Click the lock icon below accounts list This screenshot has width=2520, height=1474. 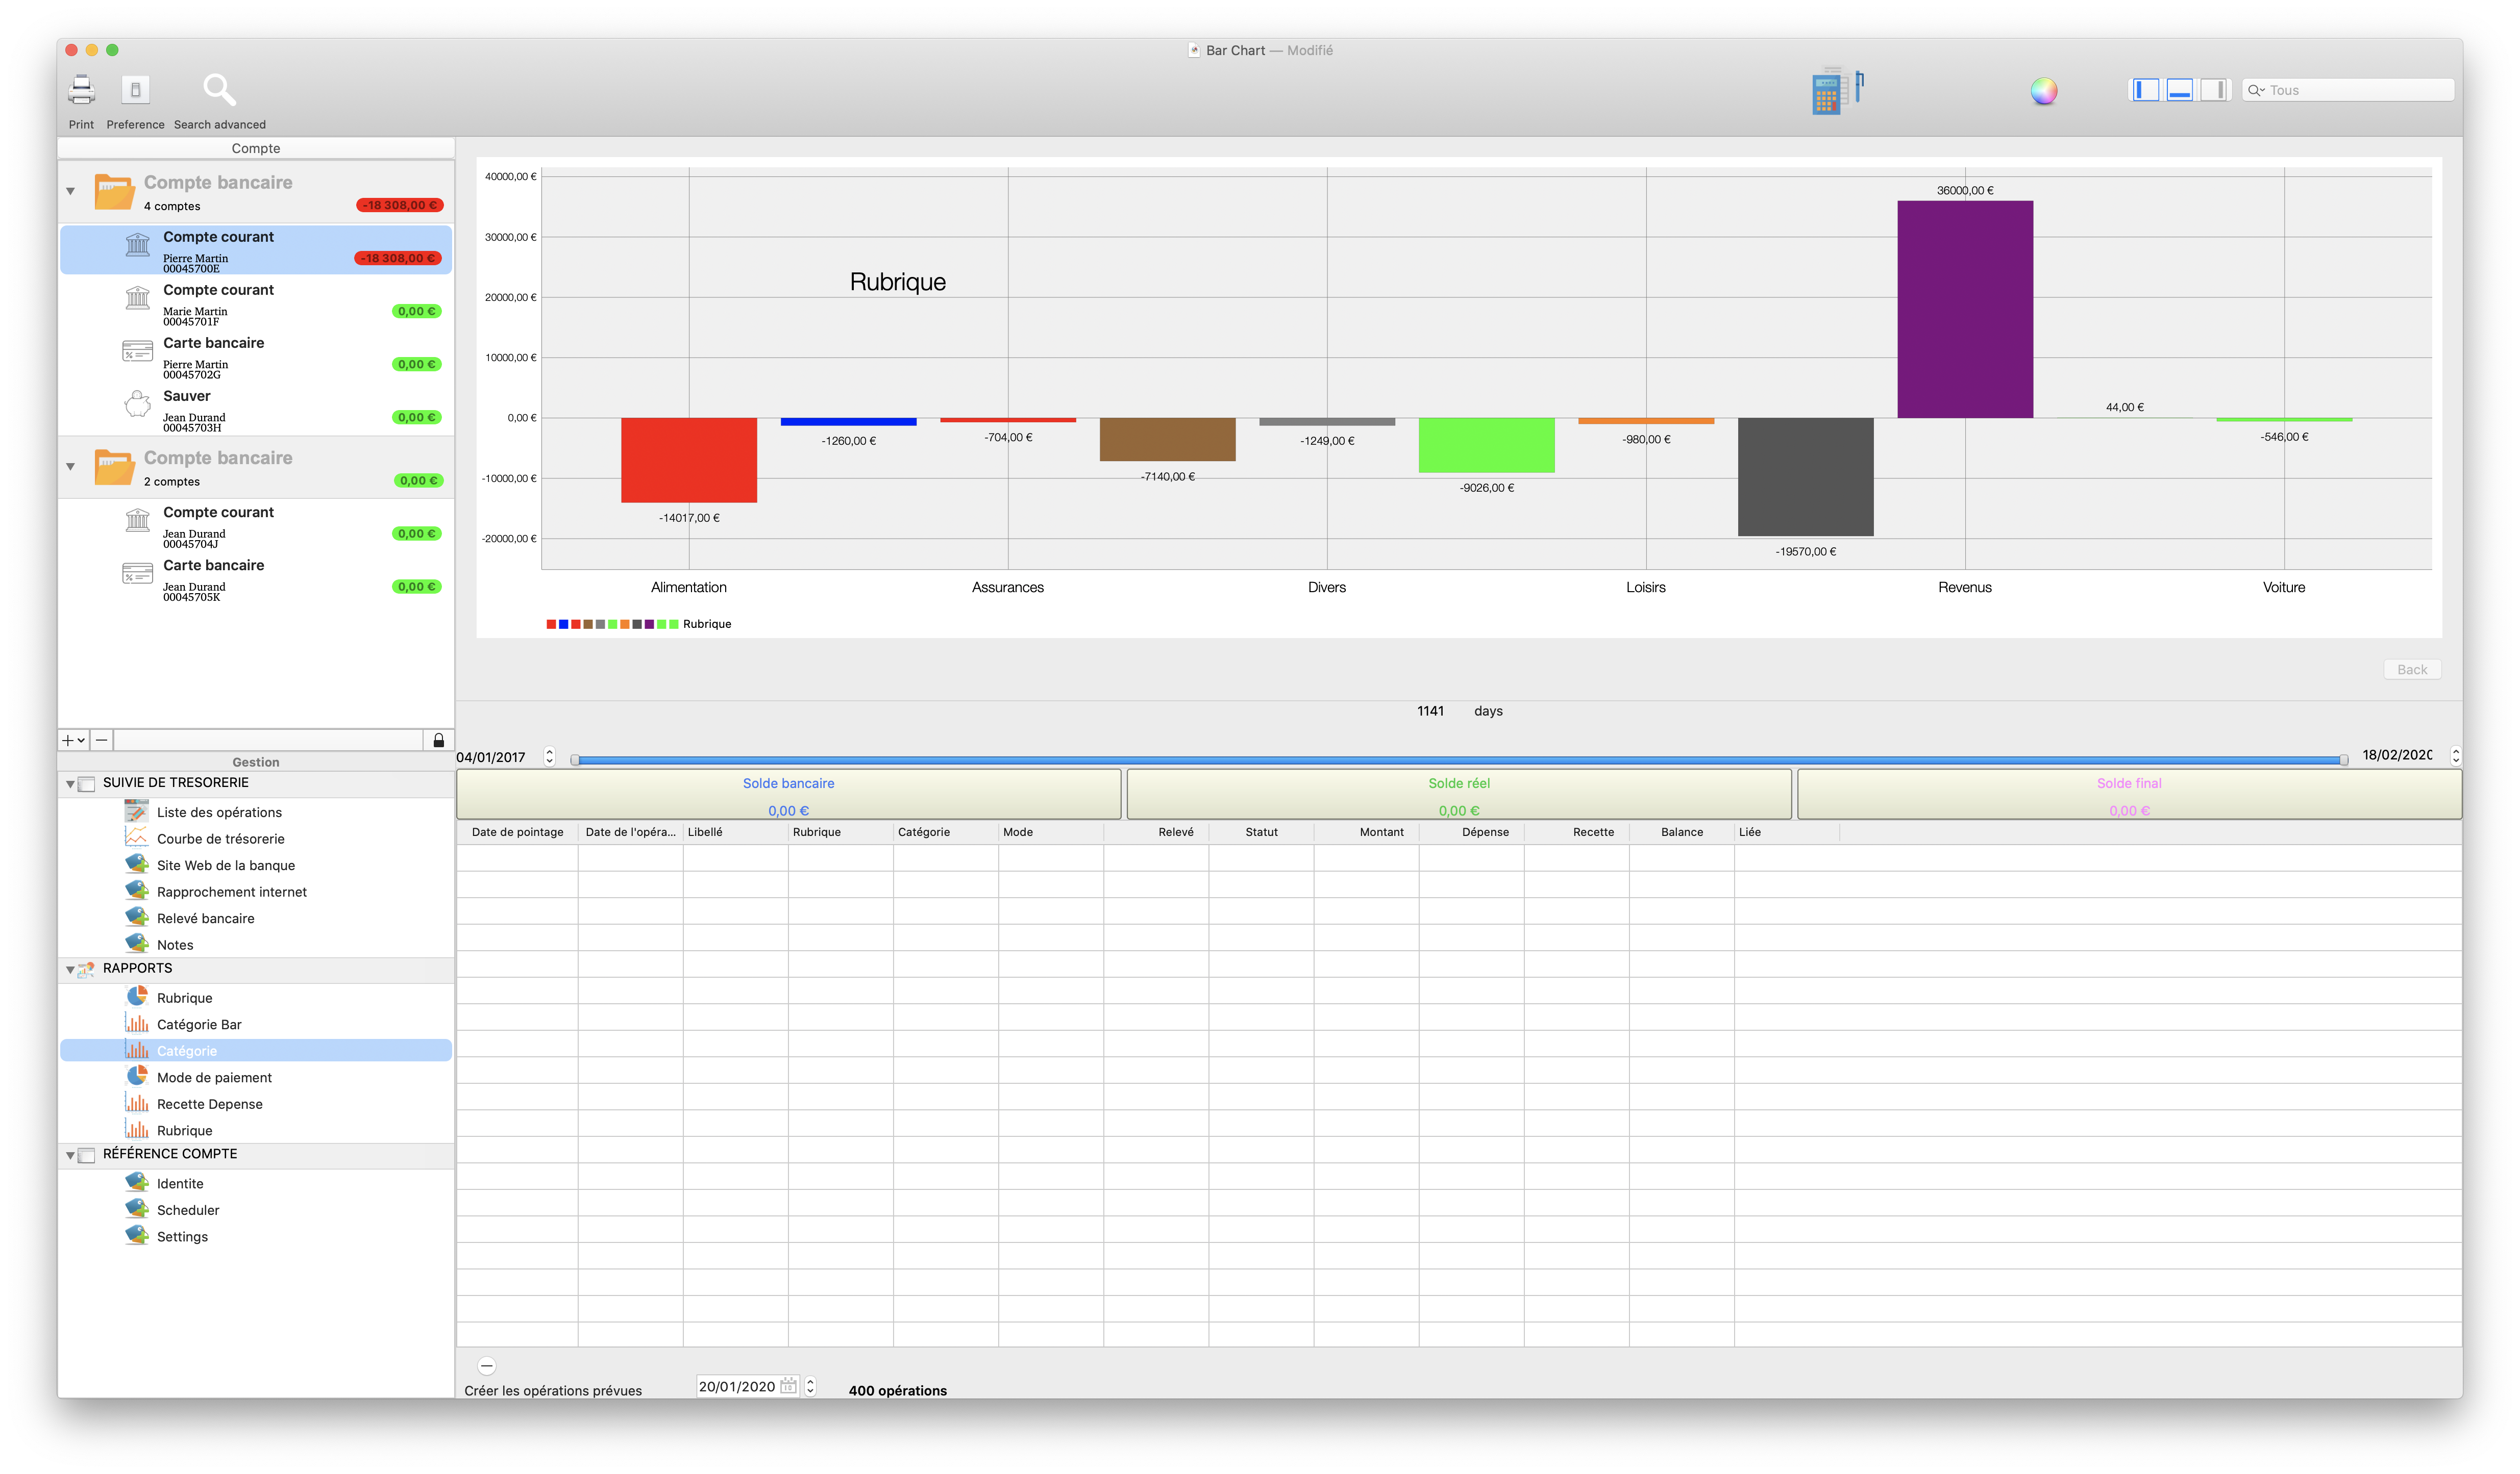(x=438, y=741)
